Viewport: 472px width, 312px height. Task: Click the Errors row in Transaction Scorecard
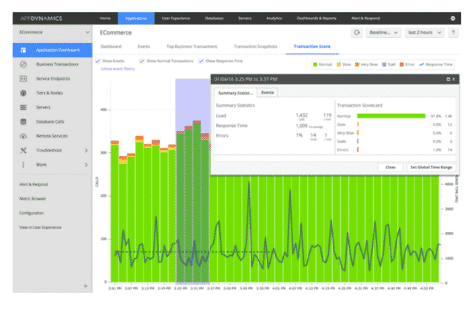click(x=395, y=149)
